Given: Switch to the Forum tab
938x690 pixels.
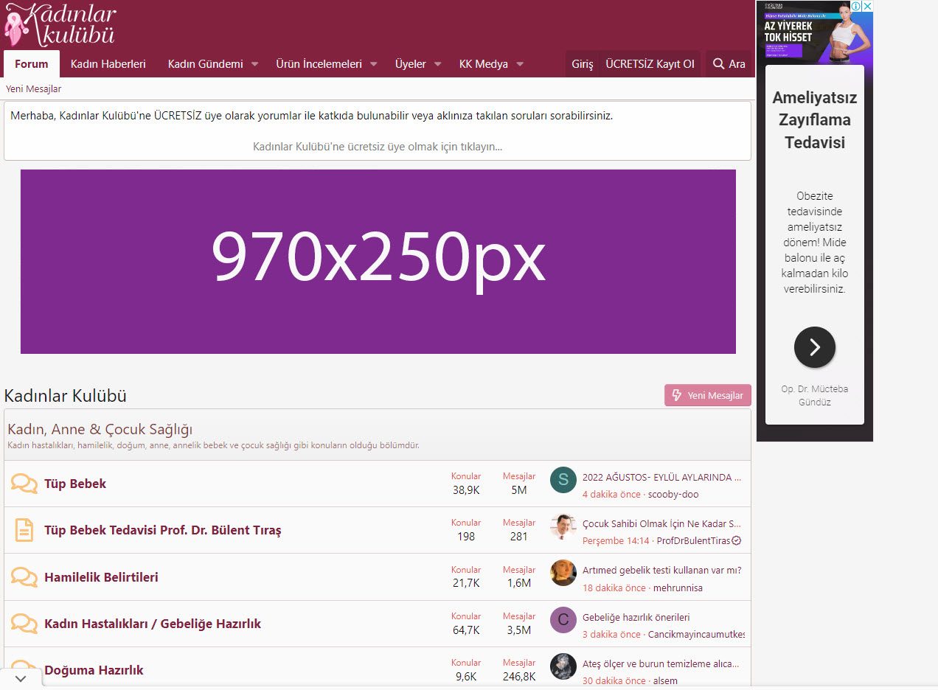Looking at the screenshot, I should tap(32, 64).
